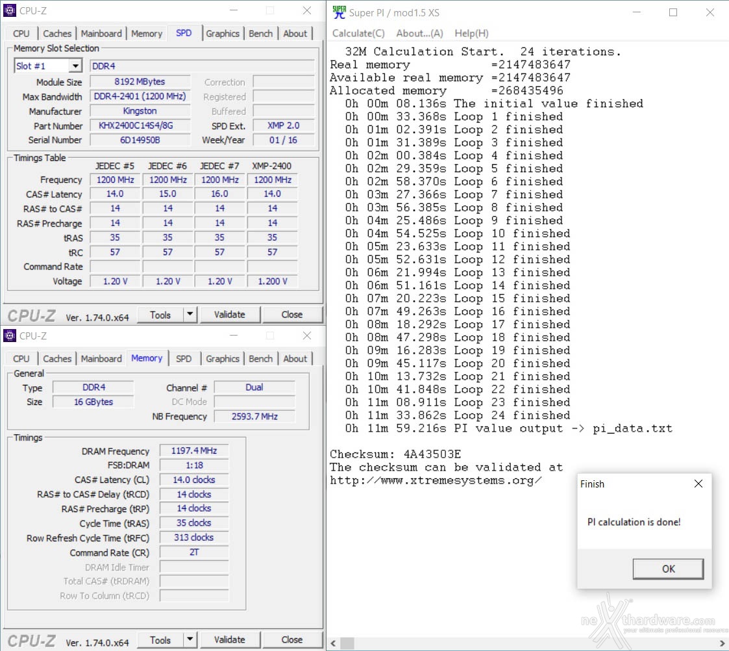Expand the Tools dropdown arrow in bottom CPU-Z window
The width and height of the screenshot is (729, 651).
[190, 639]
